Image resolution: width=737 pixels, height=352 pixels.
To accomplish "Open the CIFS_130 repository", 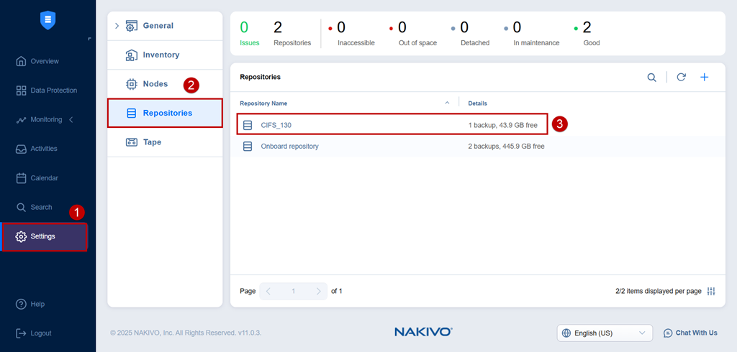I will [276, 125].
